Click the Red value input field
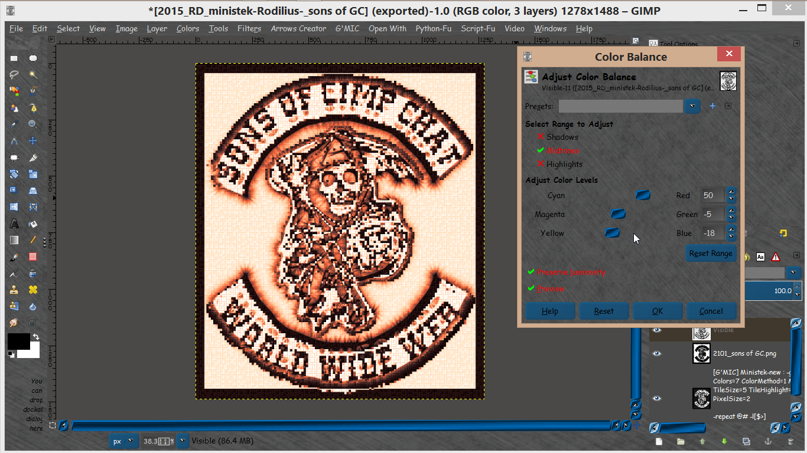This screenshot has height=453, width=807. (x=713, y=195)
